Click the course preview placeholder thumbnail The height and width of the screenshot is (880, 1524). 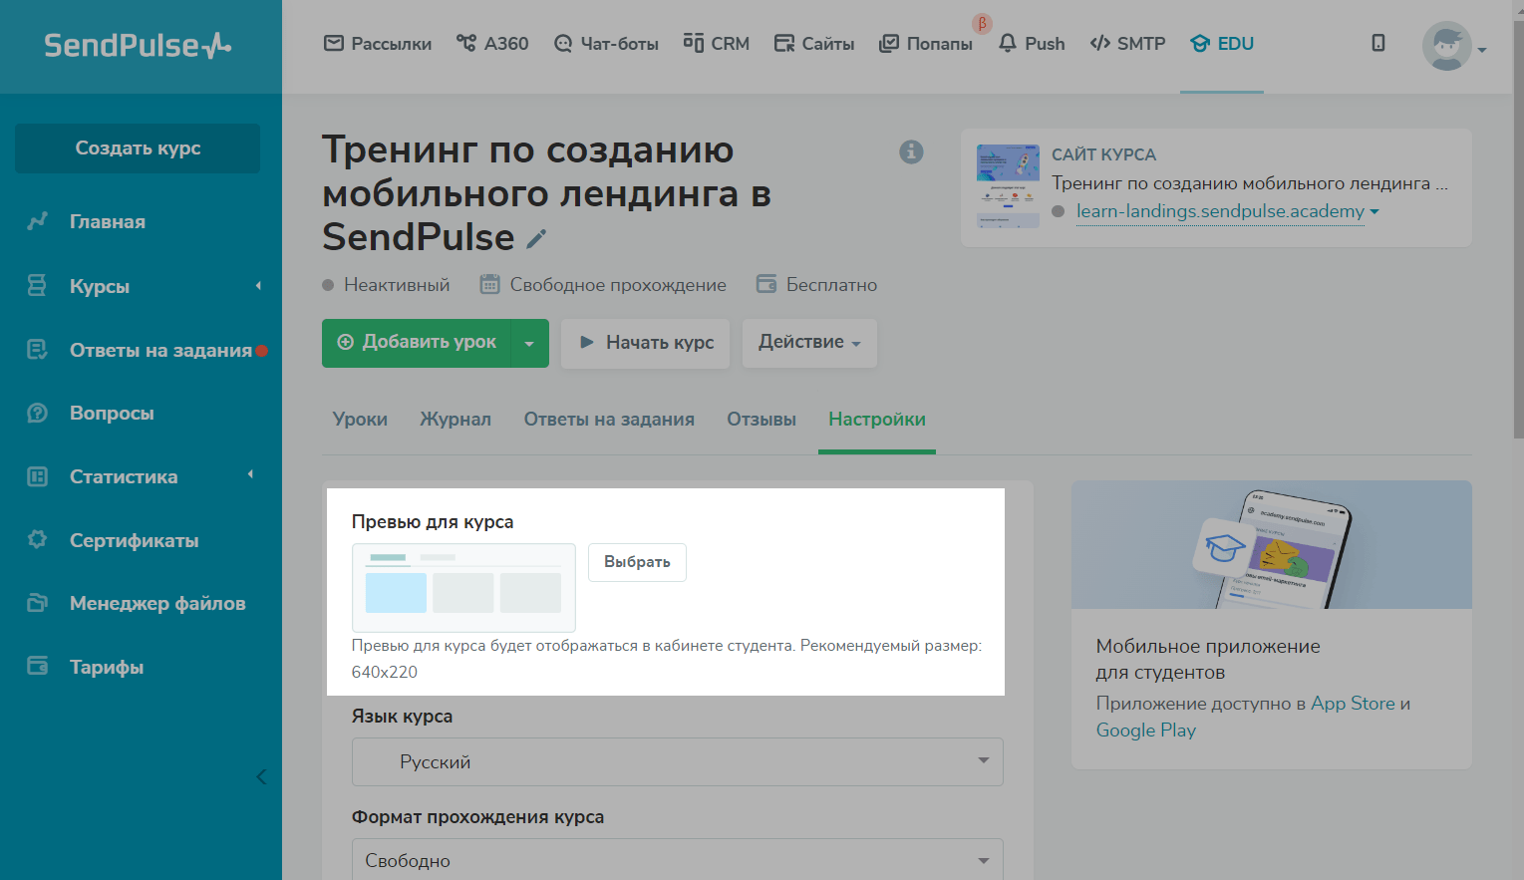pos(463,587)
